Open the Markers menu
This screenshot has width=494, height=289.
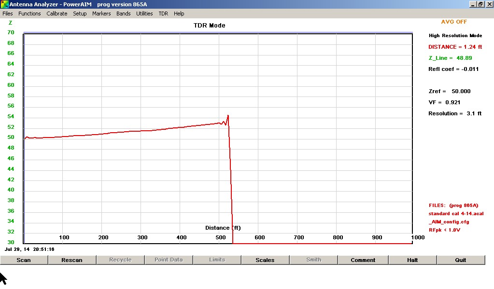coord(101,14)
